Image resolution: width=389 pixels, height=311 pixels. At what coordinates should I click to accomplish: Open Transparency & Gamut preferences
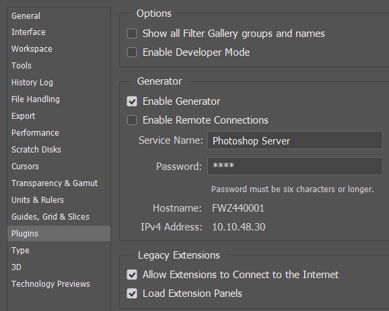55,183
